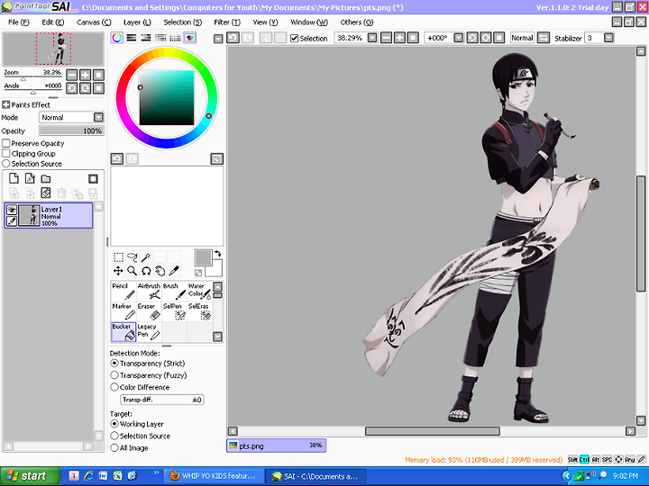Select Color Difference detection mode
The height and width of the screenshot is (486, 649).
click(114, 387)
